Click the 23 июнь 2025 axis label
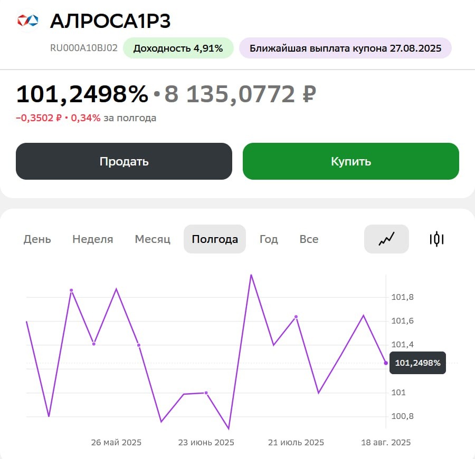 pos(206,442)
